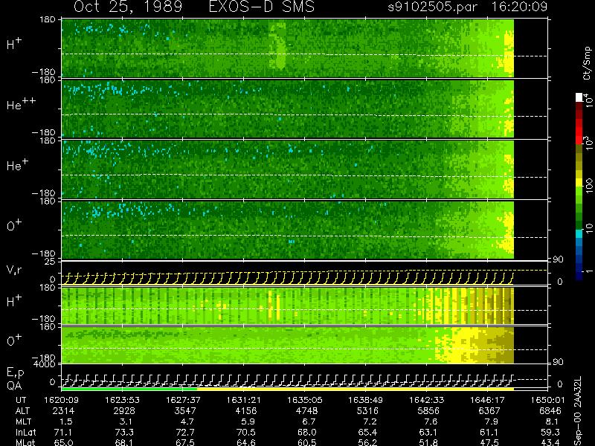Select InLat value '59.3'
The height and width of the screenshot is (446, 595).
(550, 432)
